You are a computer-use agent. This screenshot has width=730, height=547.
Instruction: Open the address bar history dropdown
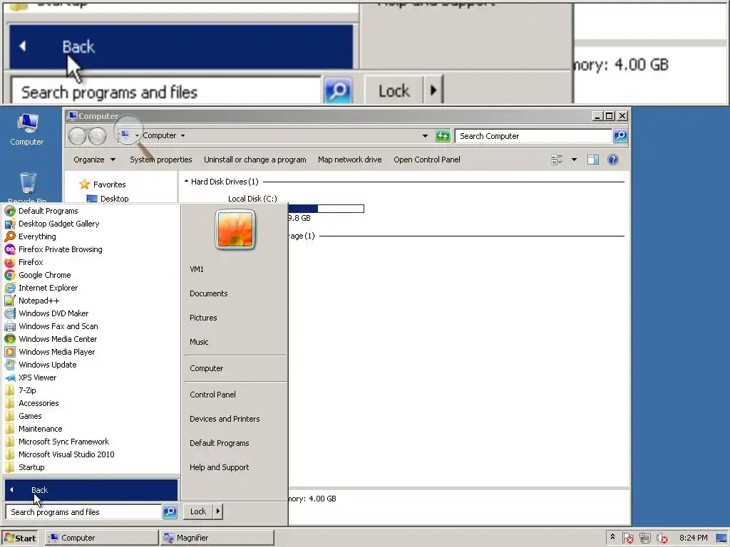pos(425,136)
